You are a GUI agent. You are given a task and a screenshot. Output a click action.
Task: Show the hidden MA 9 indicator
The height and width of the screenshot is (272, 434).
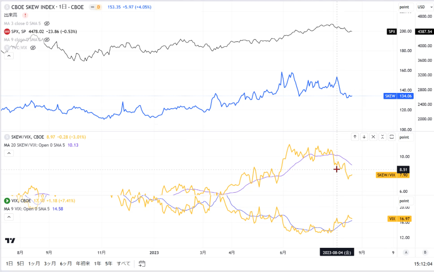(x=47, y=39)
